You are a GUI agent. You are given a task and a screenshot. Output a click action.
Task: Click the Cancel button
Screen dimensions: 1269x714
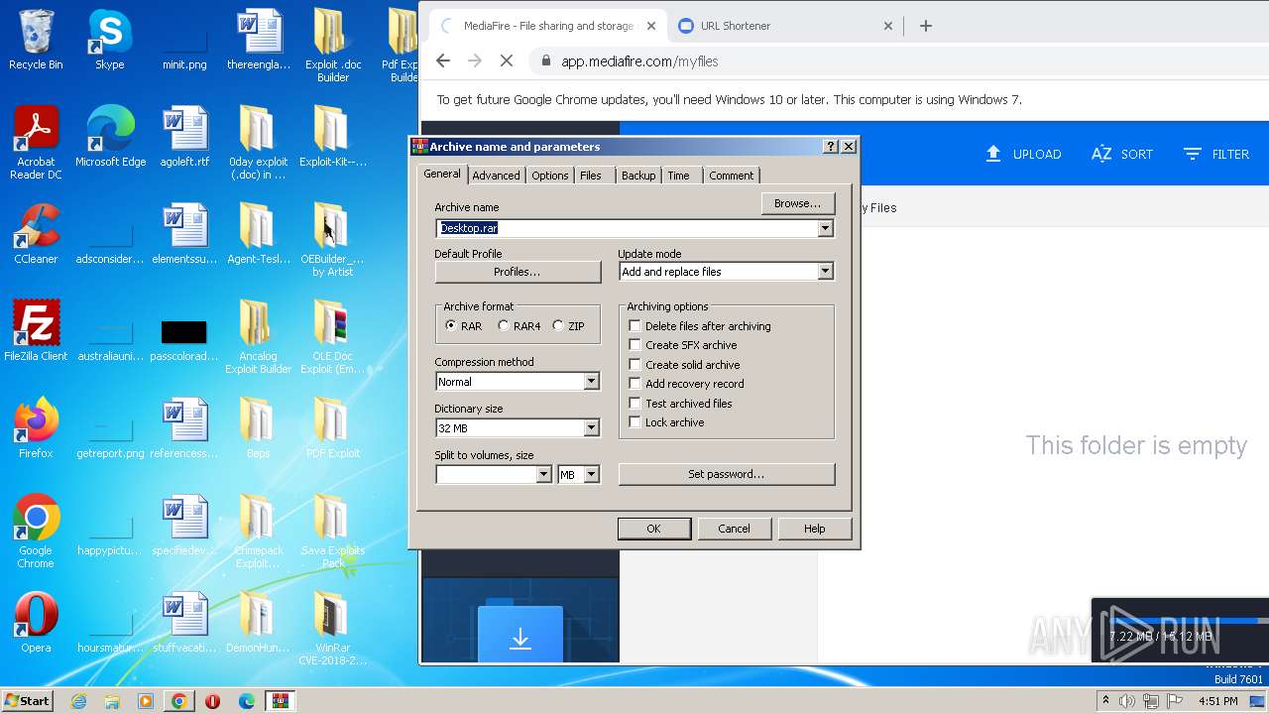(x=734, y=529)
